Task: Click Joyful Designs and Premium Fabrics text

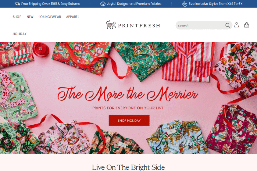Action: pyautogui.click(x=134, y=4)
